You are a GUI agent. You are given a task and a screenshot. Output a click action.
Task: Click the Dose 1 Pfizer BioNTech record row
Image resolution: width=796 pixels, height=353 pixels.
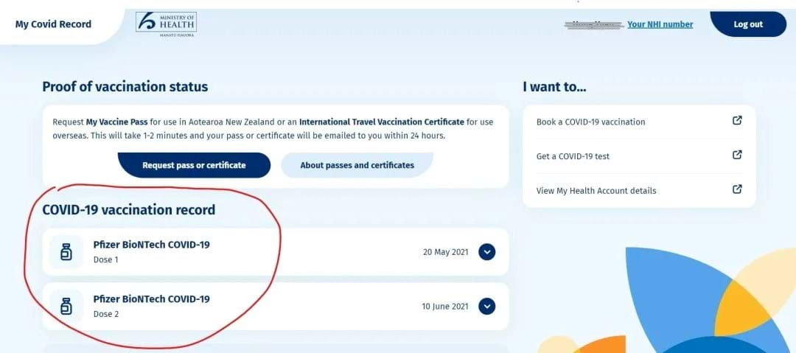coord(276,252)
